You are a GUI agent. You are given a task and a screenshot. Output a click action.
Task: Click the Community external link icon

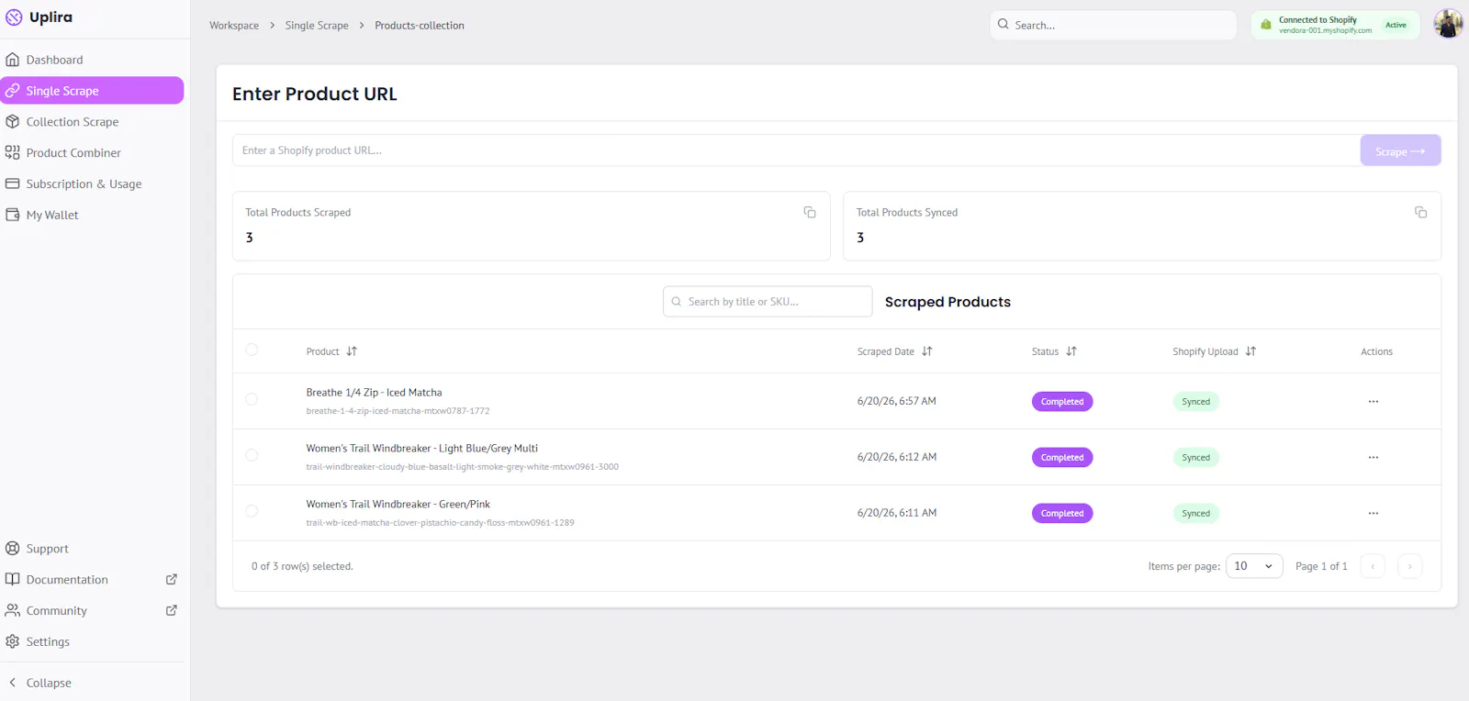pyautogui.click(x=171, y=610)
